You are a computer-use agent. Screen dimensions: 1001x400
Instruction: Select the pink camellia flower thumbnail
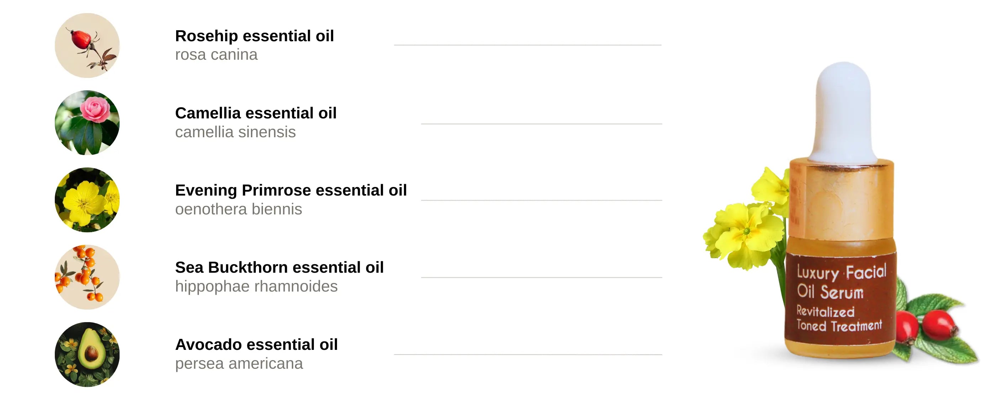(x=87, y=123)
